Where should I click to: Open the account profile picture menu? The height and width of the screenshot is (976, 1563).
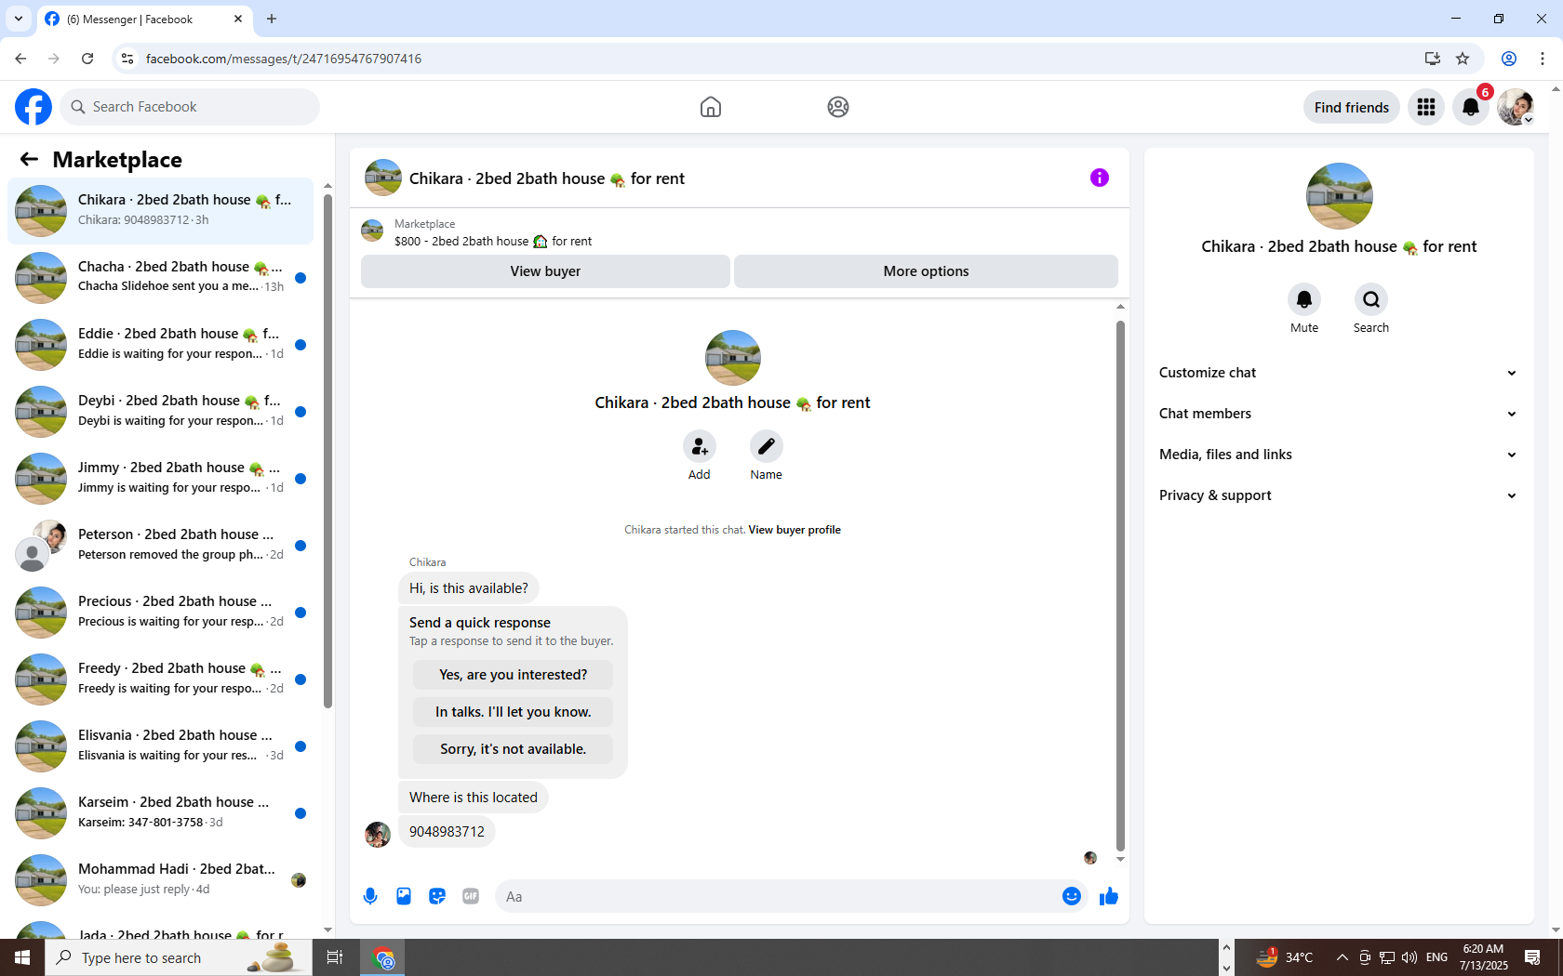tap(1516, 107)
